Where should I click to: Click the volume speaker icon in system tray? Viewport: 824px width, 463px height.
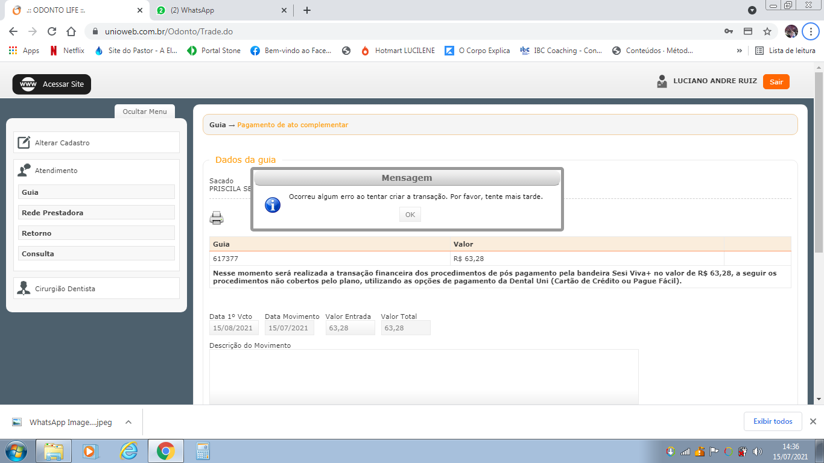[x=758, y=452]
